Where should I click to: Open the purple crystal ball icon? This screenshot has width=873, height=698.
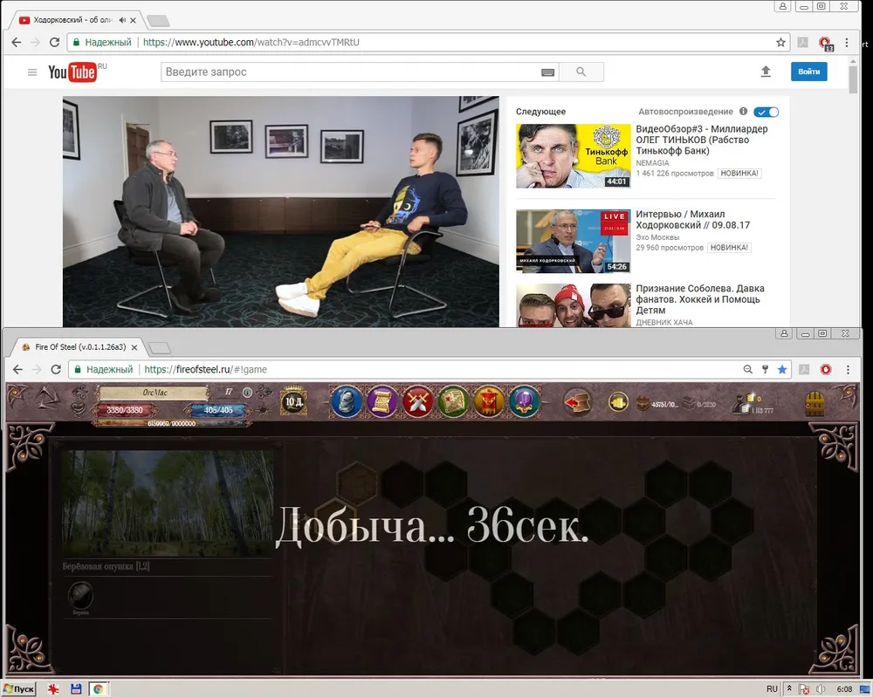(525, 401)
